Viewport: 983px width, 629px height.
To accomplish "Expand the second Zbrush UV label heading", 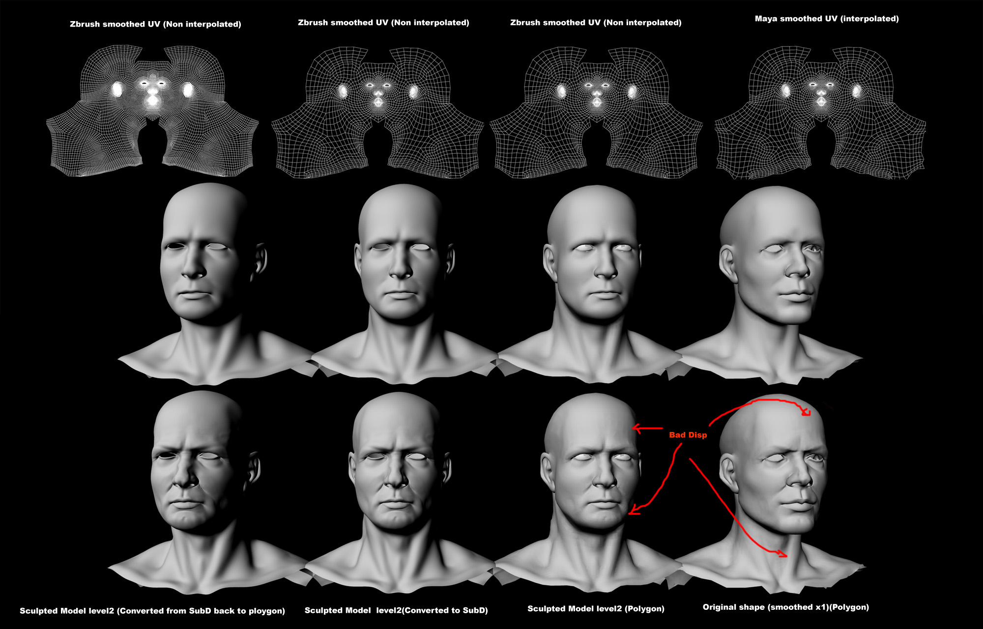I will tap(384, 22).
